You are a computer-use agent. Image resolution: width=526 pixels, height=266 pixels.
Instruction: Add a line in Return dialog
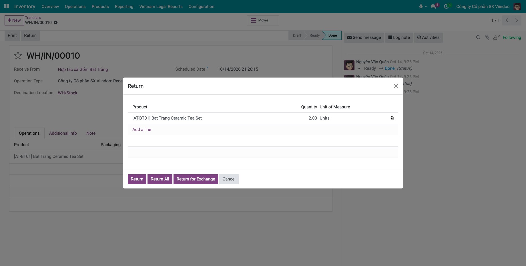(x=142, y=130)
